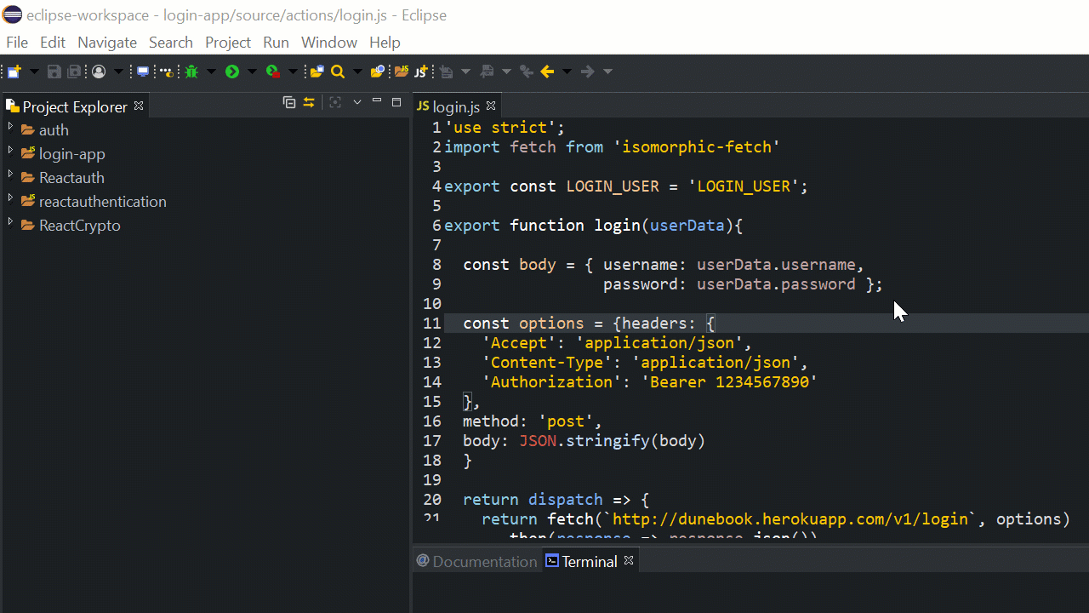Click the Forward arrow icon
Image resolution: width=1089 pixels, height=613 pixels.
pos(587,72)
